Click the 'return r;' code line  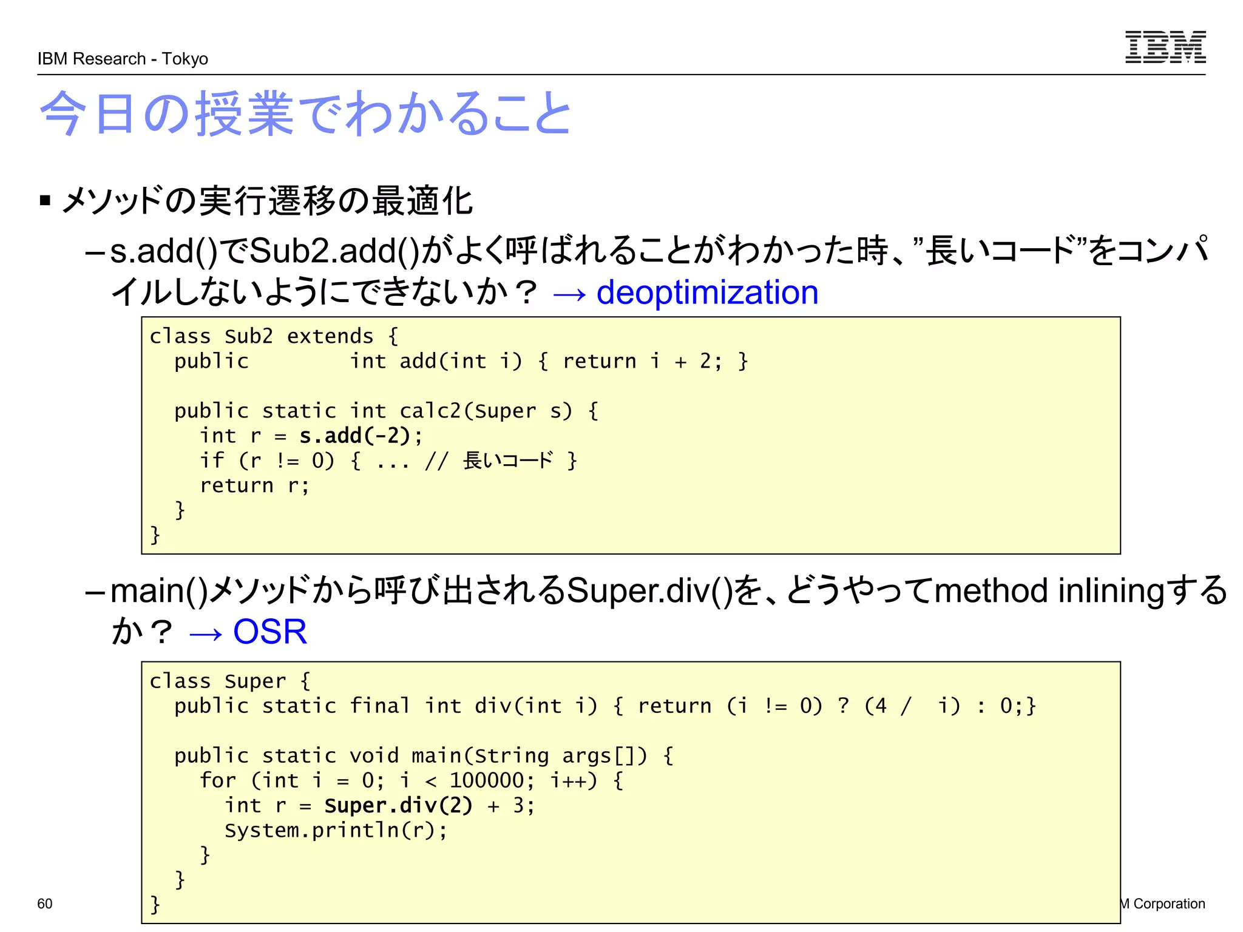click(254, 485)
